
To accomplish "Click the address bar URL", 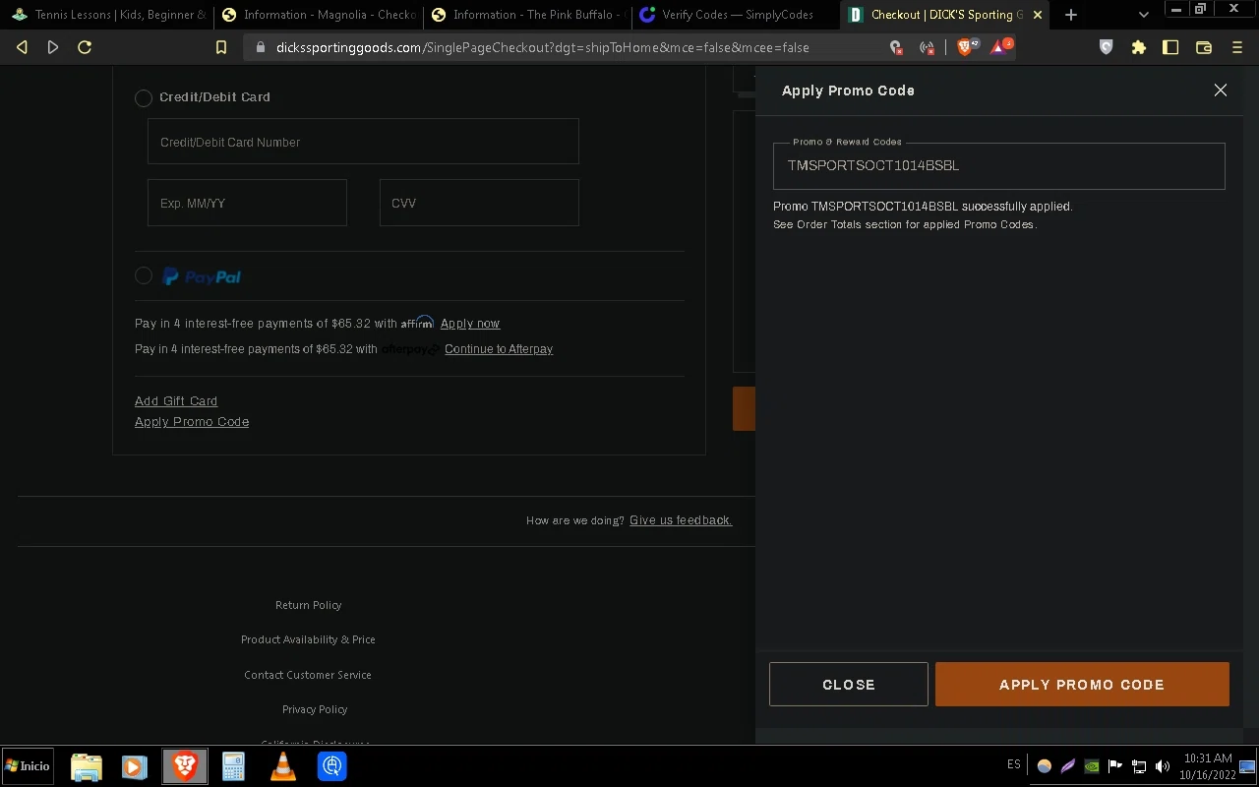I will pyautogui.click(x=543, y=47).
